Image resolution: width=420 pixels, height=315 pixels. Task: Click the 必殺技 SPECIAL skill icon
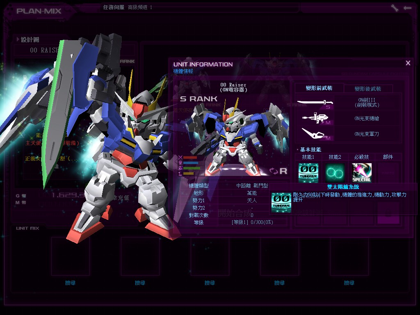point(362,173)
